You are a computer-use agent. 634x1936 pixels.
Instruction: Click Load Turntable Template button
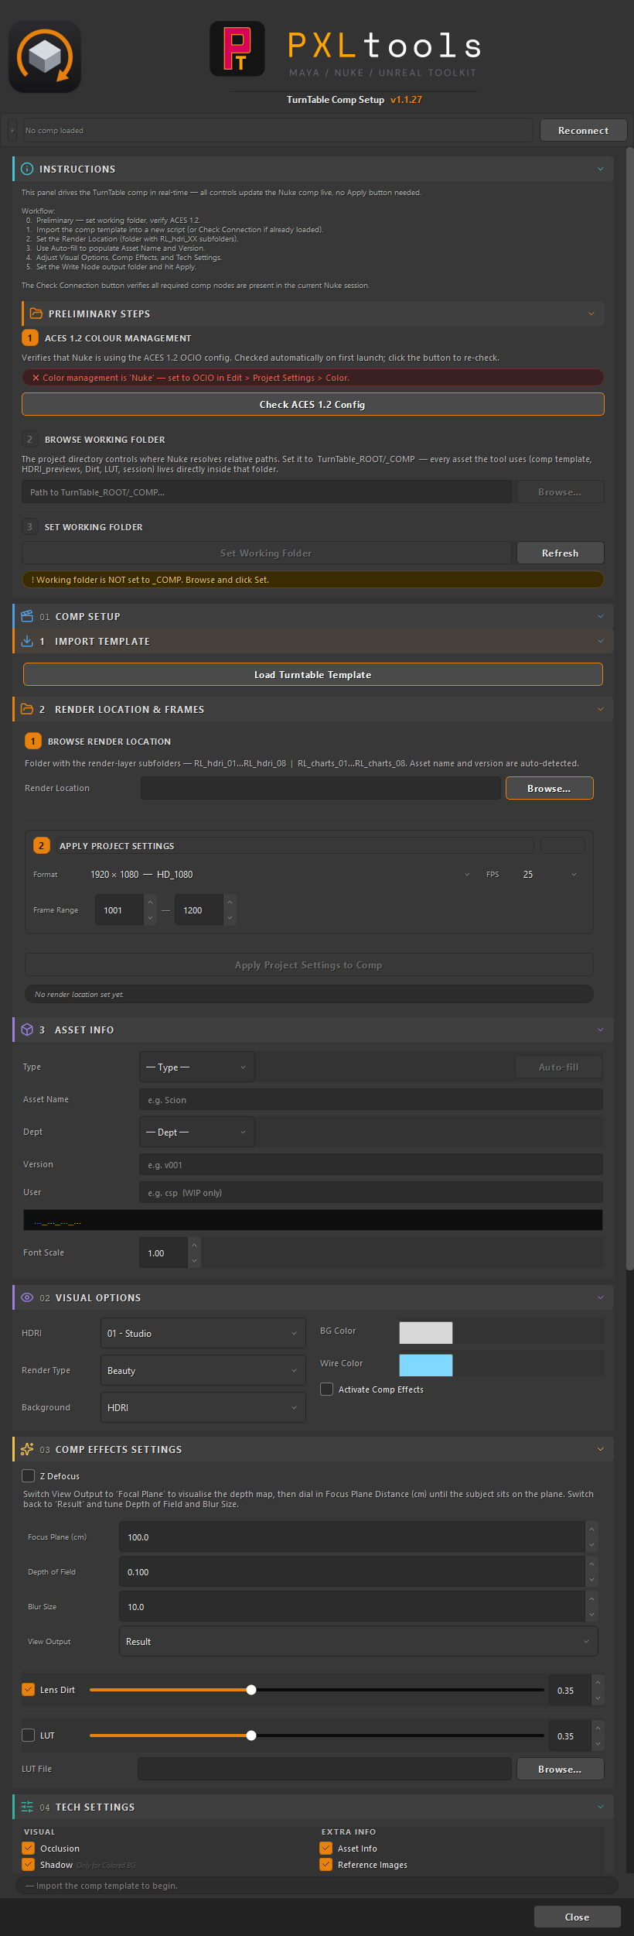[x=312, y=674]
